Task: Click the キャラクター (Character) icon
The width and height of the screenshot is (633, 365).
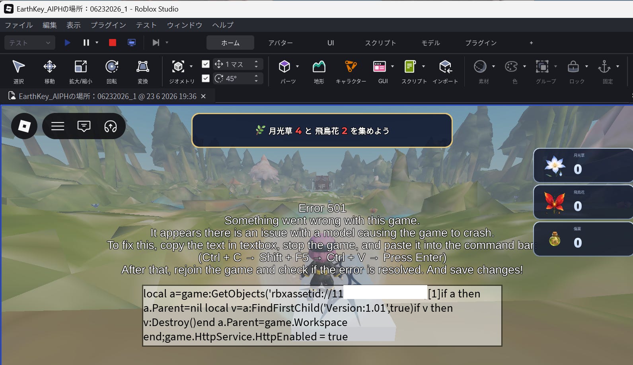Action: pyautogui.click(x=351, y=66)
